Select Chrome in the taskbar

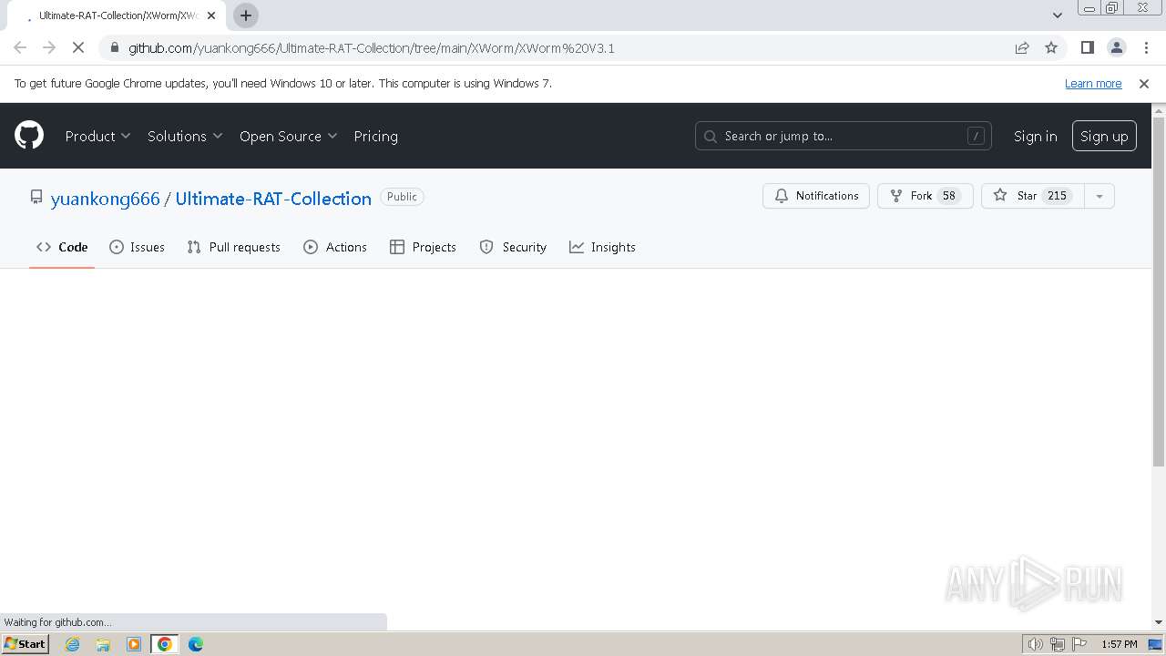click(165, 644)
